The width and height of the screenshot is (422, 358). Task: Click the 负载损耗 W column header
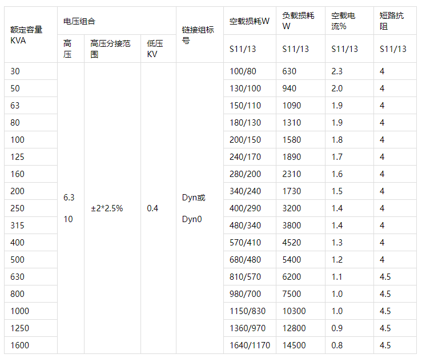tap(298, 21)
